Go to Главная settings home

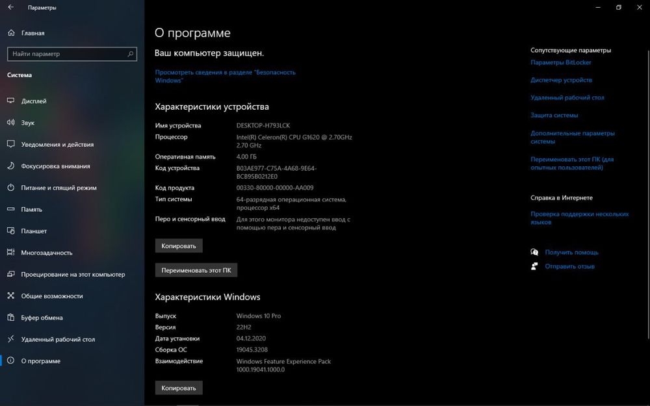(x=72, y=32)
